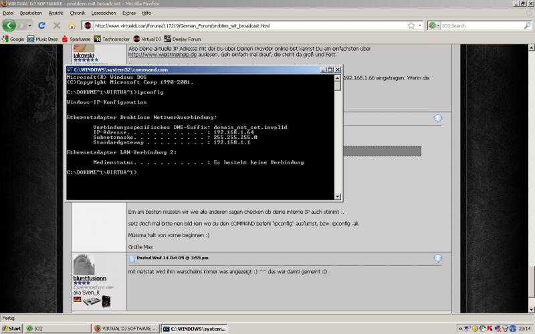The image size is (535, 334).
Task: Open jakovski's user profile link
Action: tap(84, 55)
